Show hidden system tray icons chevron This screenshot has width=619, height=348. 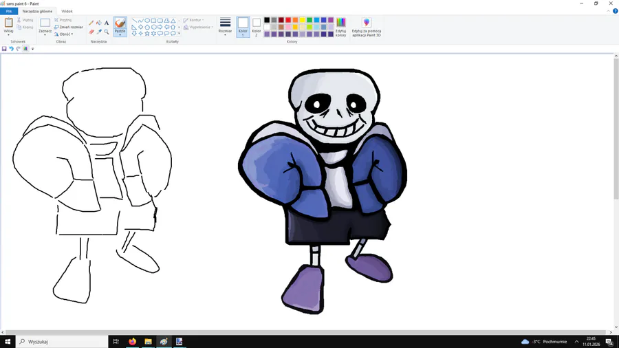click(x=577, y=342)
